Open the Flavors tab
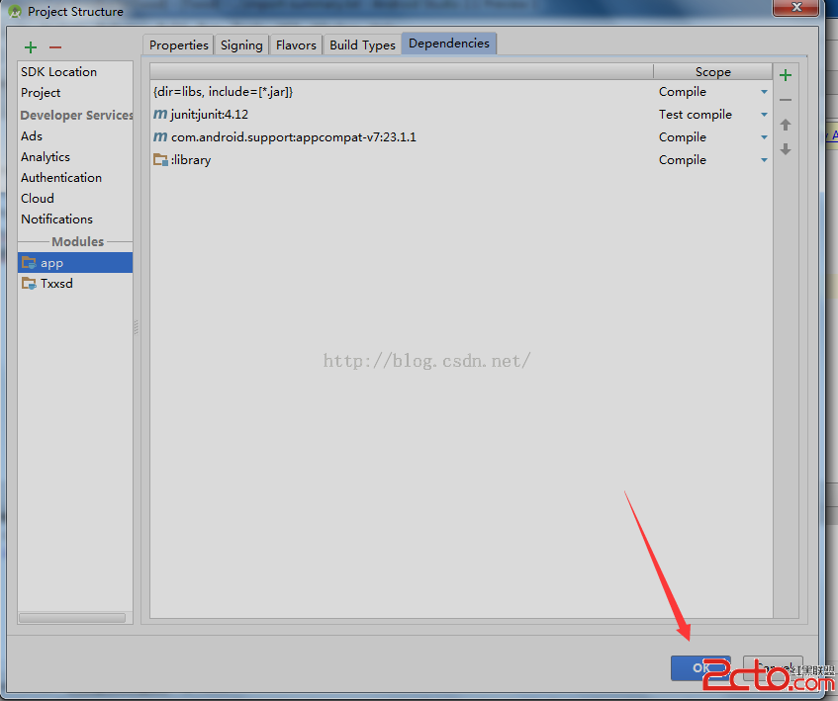 tap(296, 44)
